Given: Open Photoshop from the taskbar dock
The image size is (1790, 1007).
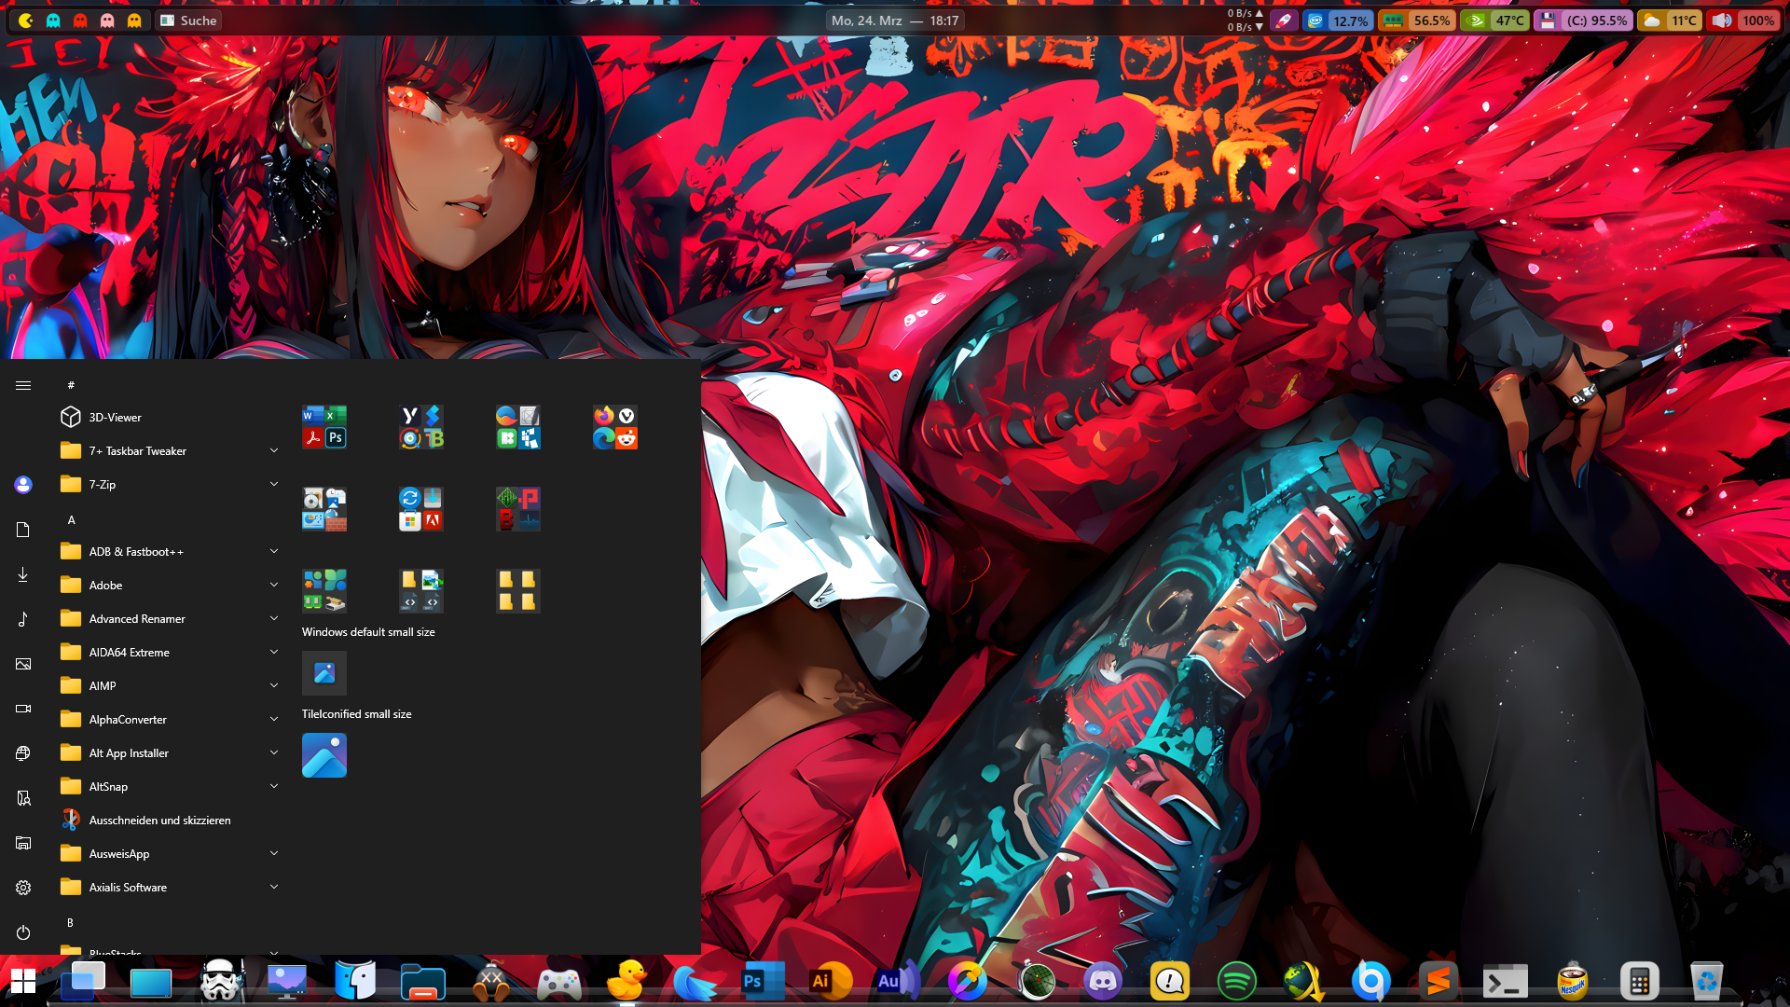Looking at the screenshot, I should tap(762, 981).
